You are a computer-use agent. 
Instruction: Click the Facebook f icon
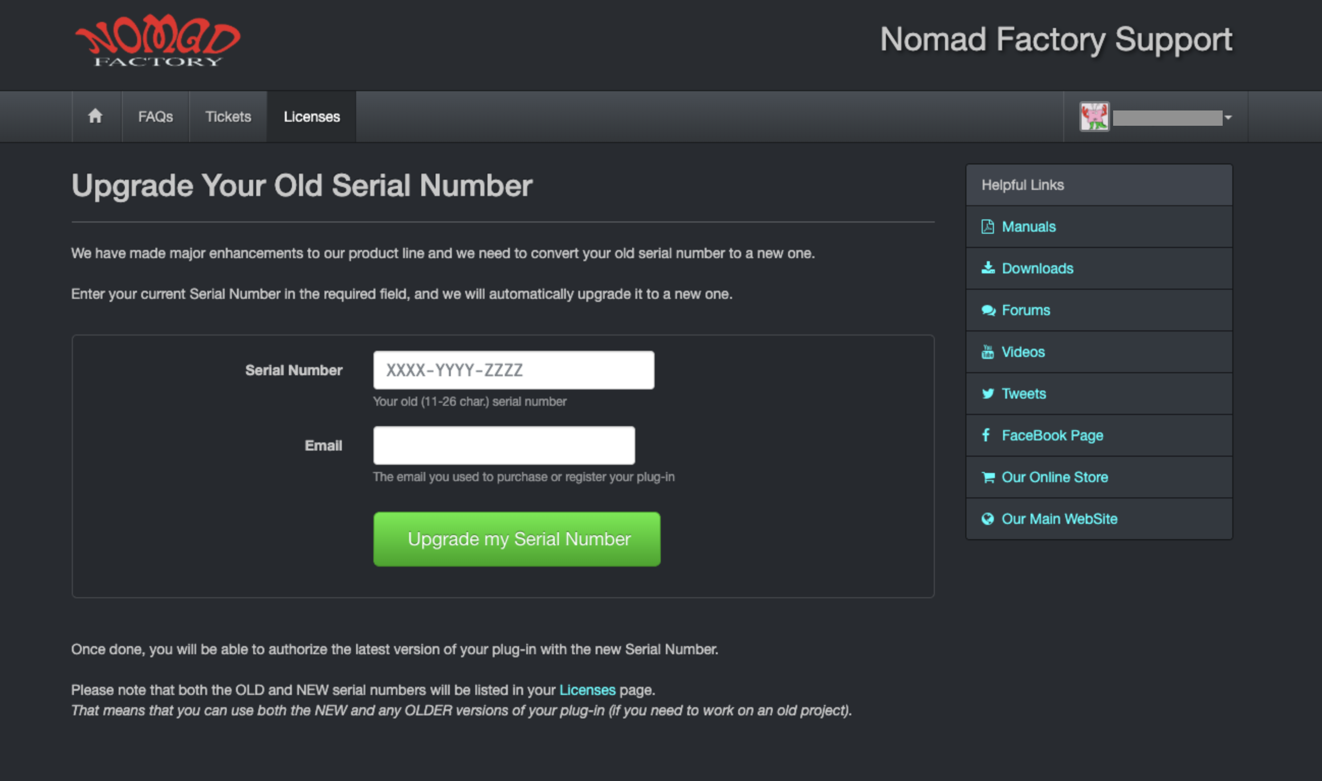point(986,435)
